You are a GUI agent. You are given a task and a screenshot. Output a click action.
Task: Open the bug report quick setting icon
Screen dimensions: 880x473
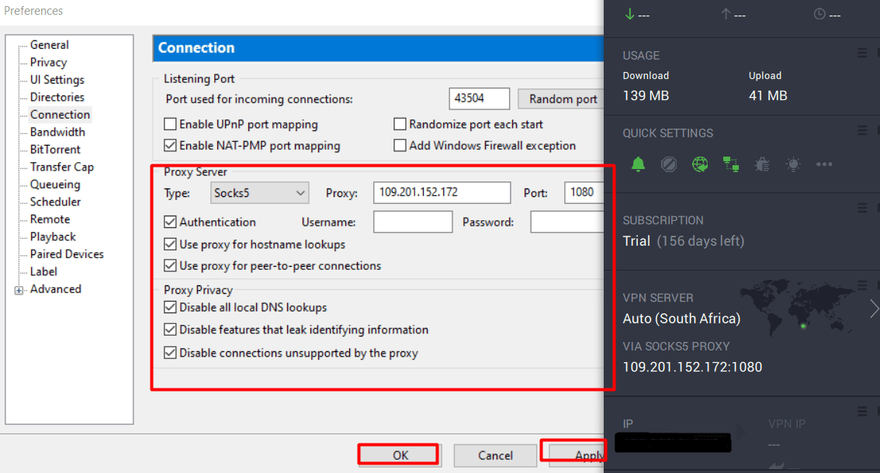[x=762, y=164]
